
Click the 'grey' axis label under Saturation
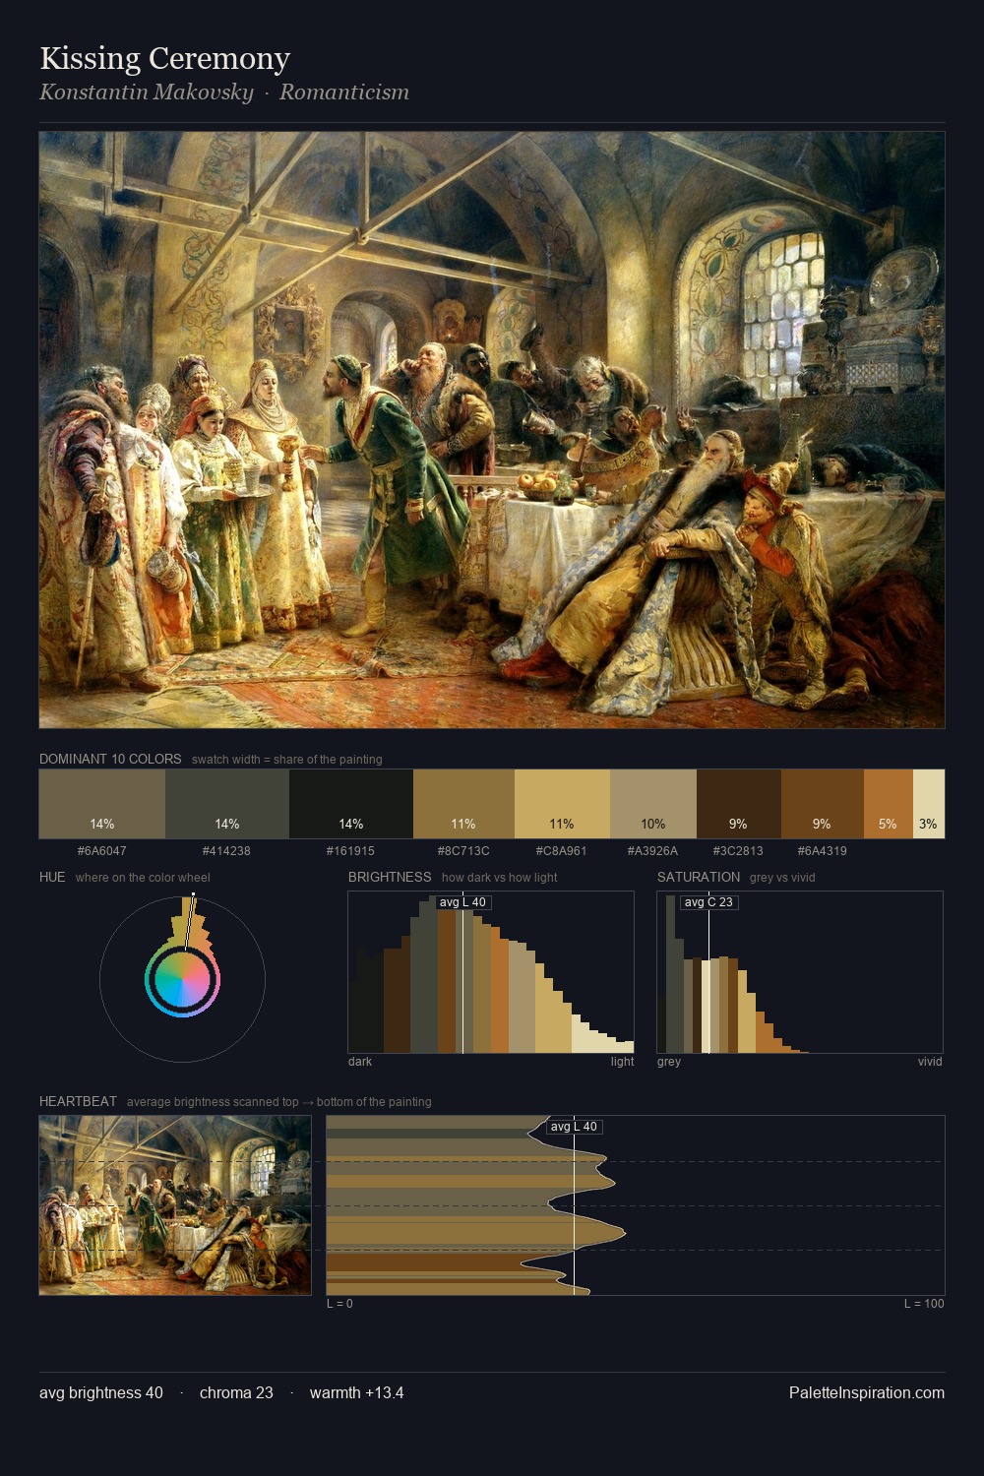pos(669,1061)
